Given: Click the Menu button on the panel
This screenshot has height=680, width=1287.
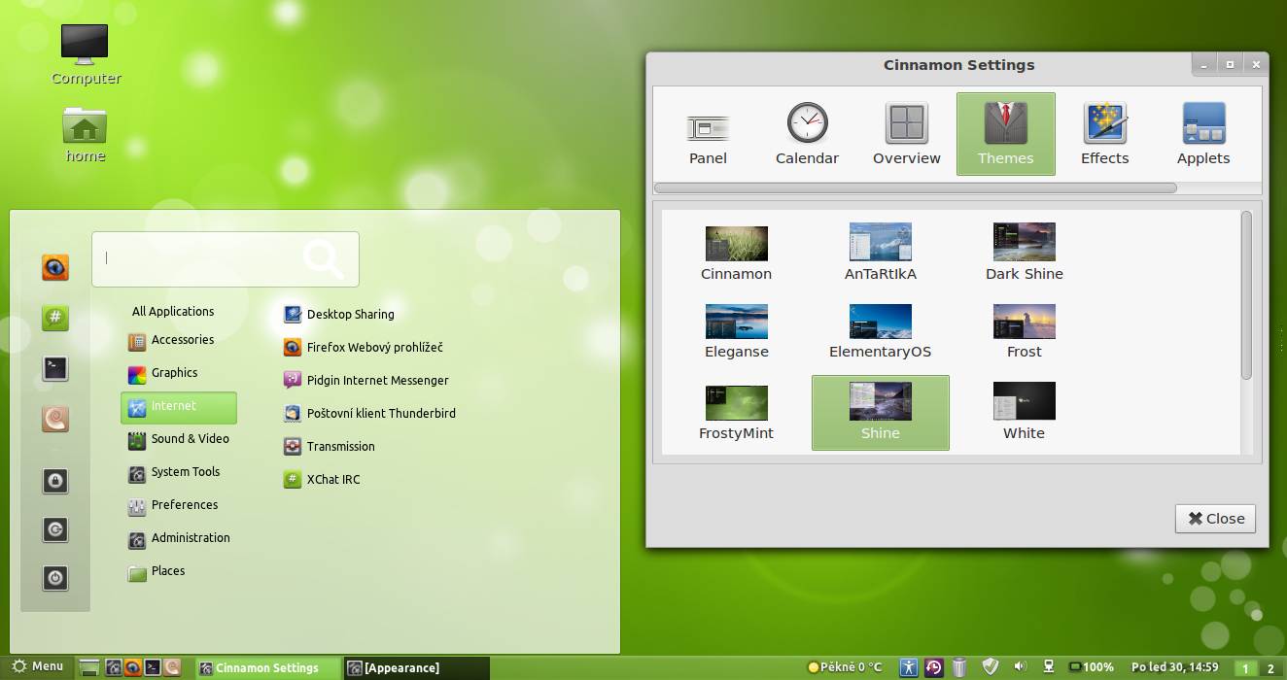Looking at the screenshot, I should 37,667.
